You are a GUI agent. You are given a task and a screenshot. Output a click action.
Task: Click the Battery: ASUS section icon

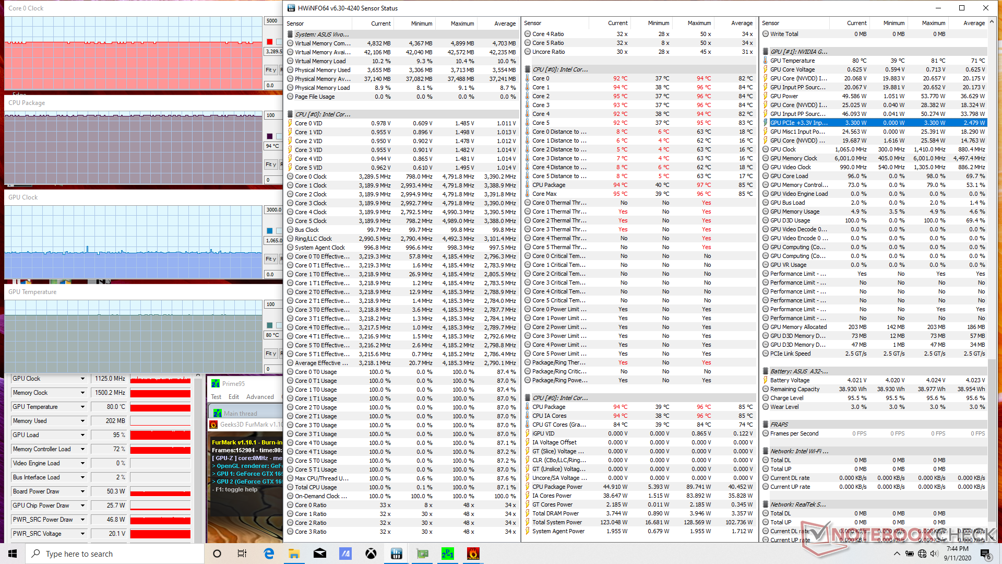tap(766, 371)
